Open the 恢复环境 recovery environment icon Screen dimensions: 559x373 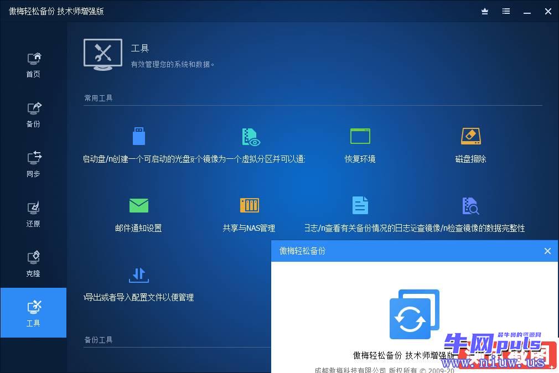[x=360, y=136]
